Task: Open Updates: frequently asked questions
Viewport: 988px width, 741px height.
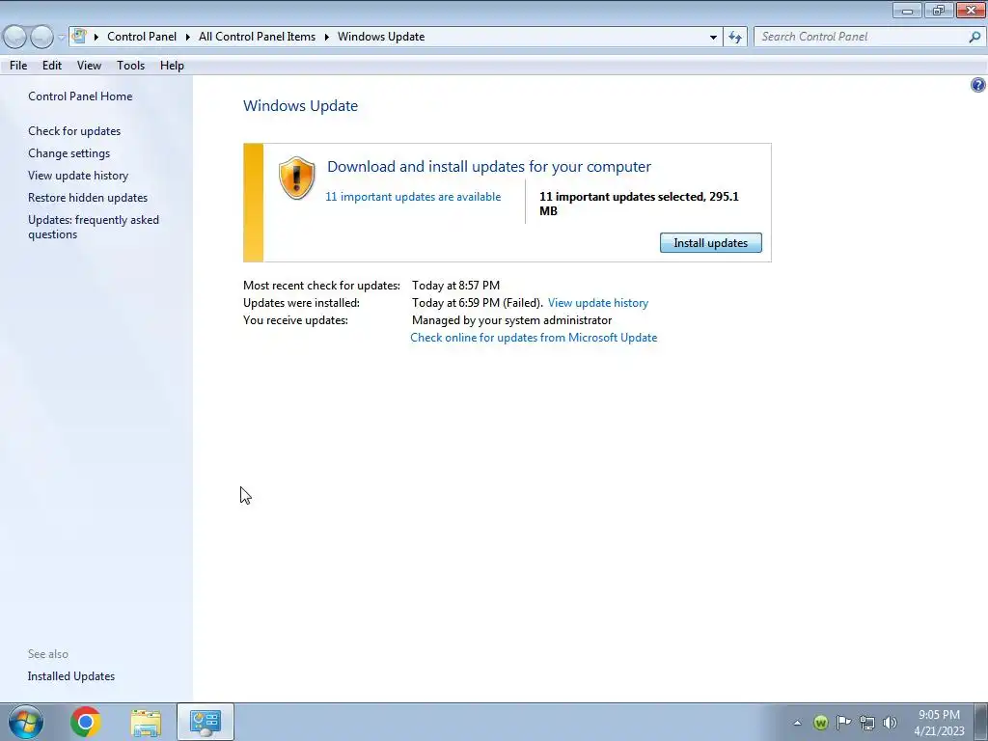Action: [94, 227]
